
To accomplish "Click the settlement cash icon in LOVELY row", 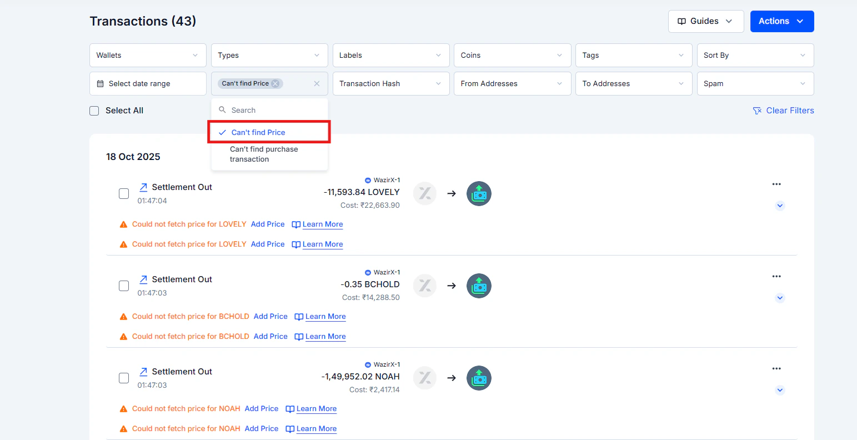I will pos(479,193).
